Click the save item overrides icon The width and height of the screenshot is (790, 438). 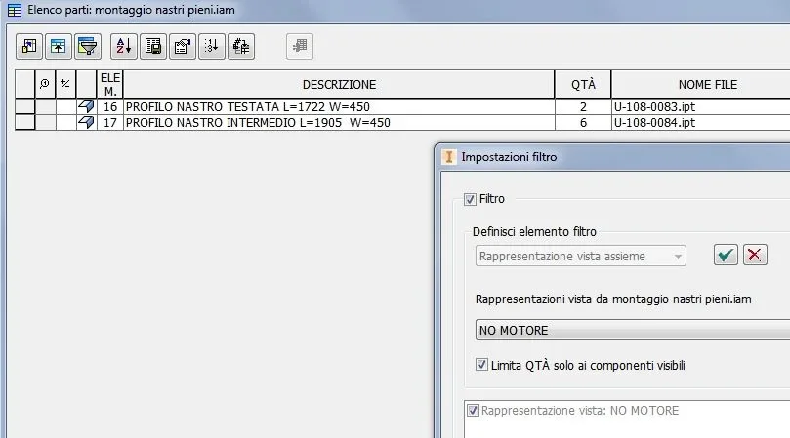point(241,46)
